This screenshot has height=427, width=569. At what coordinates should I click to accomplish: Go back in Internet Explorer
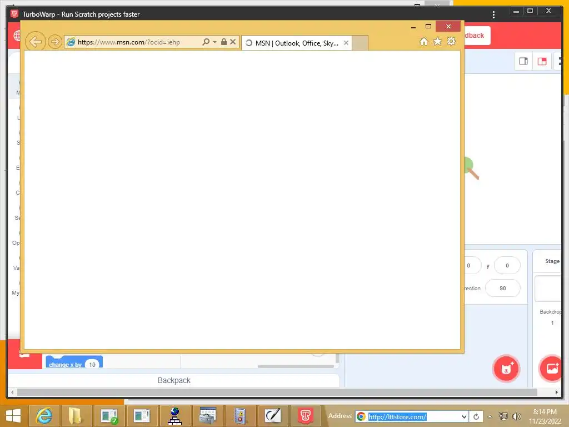coord(35,42)
